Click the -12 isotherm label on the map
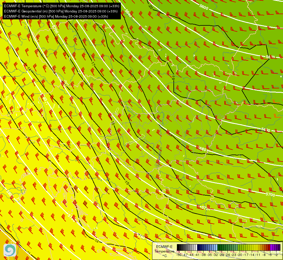The height and width of the screenshot is (260, 283). [x=97, y=241]
